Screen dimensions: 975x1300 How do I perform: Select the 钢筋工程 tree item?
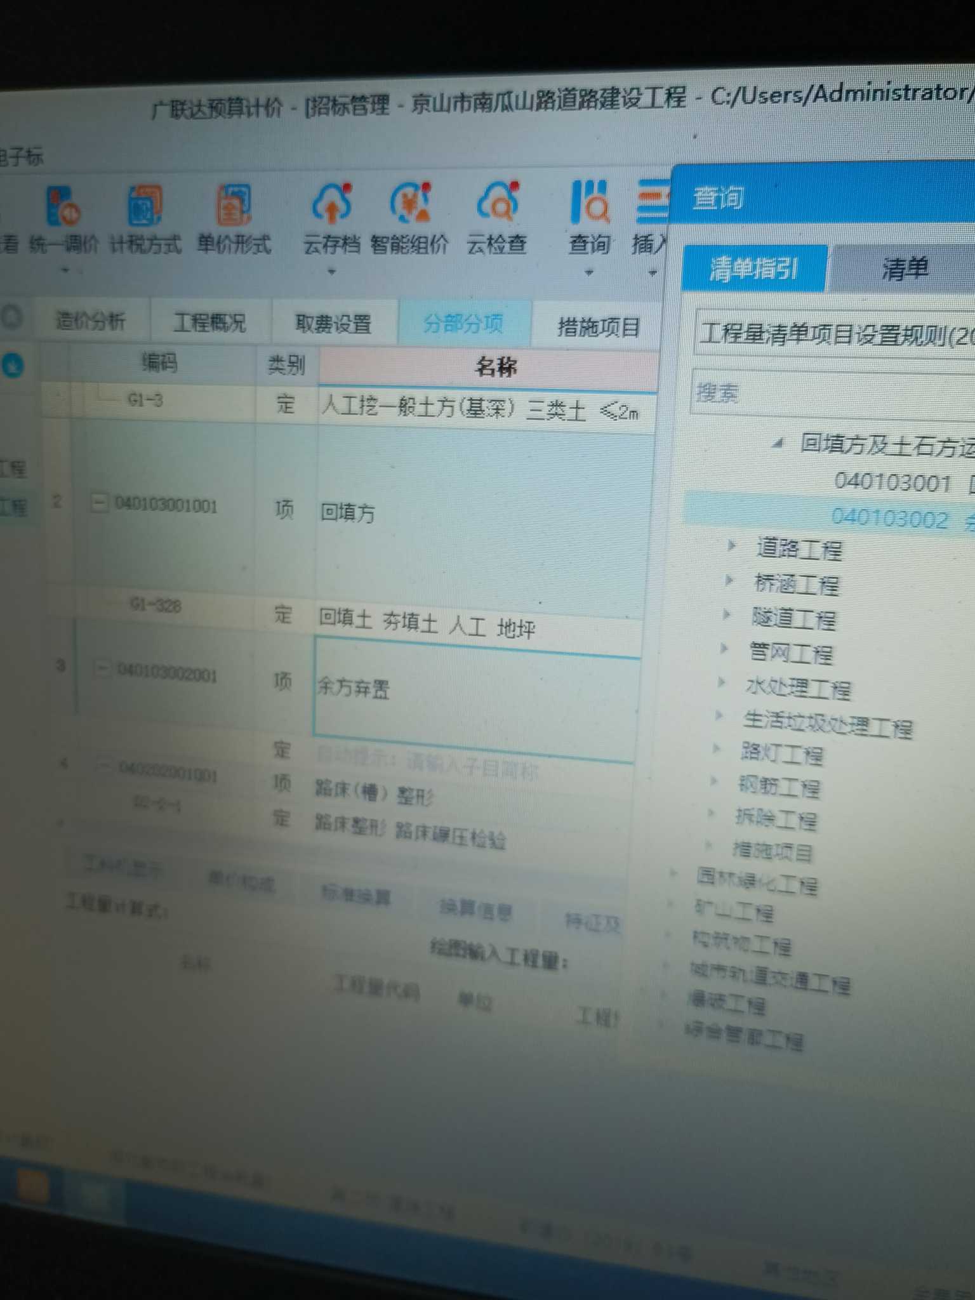[x=779, y=786]
